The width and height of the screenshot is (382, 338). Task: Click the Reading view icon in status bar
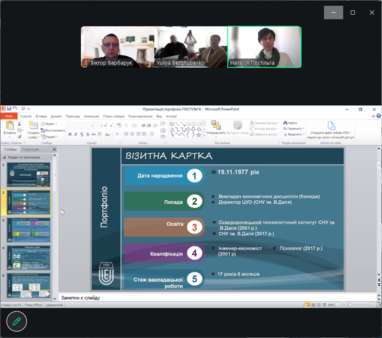point(318,305)
